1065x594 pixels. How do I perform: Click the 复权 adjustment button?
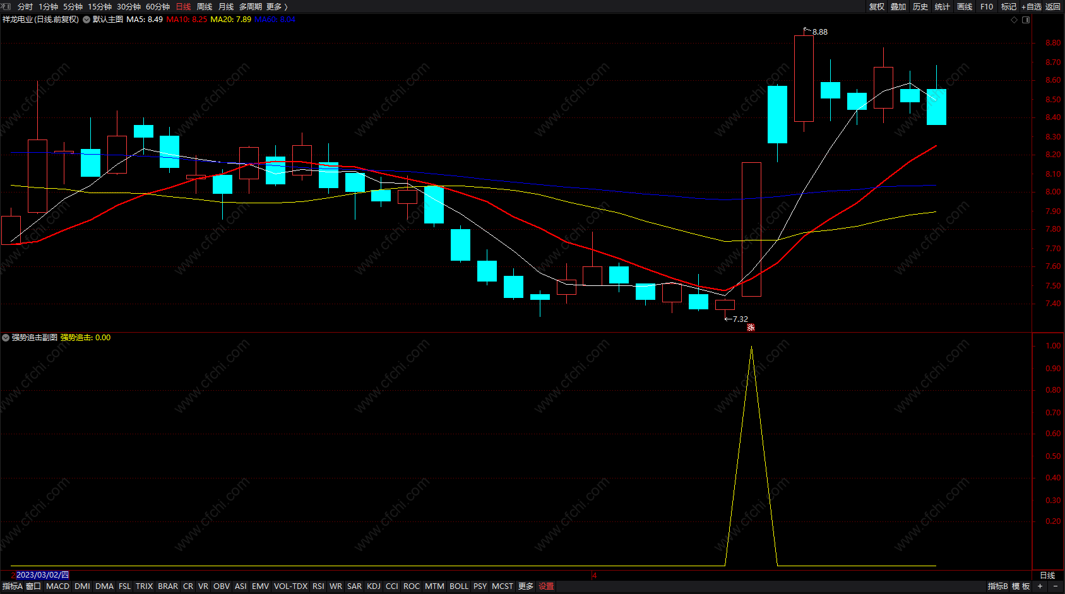(x=877, y=6)
